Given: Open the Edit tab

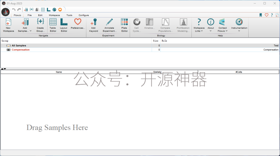Looking at the screenshot, I should [40, 15].
